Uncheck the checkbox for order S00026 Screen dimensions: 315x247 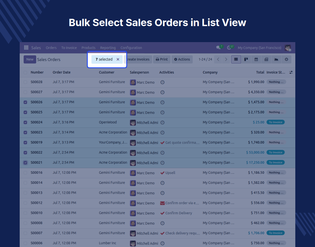(25, 102)
